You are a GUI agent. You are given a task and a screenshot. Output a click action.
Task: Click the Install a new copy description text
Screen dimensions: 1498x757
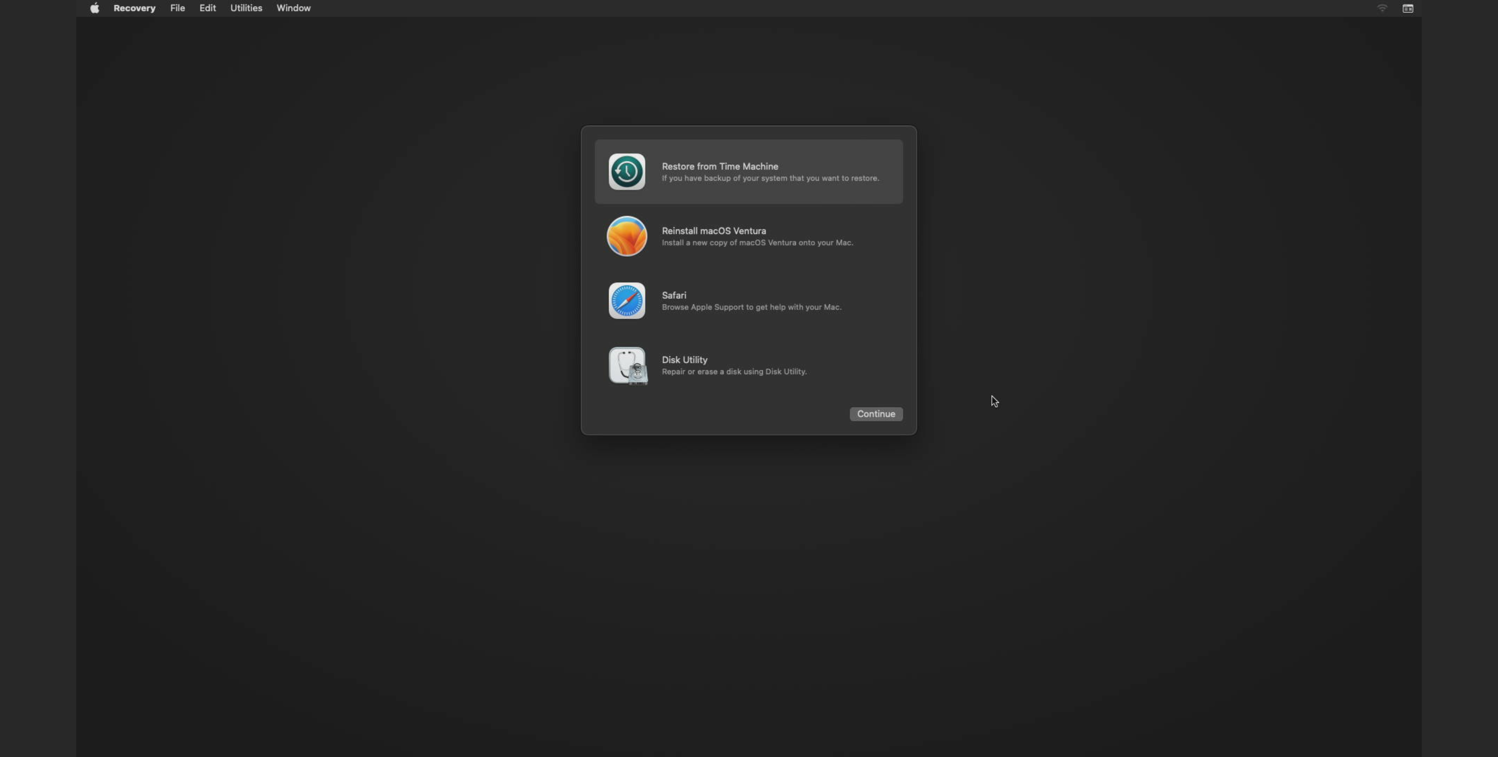(x=757, y=243)
